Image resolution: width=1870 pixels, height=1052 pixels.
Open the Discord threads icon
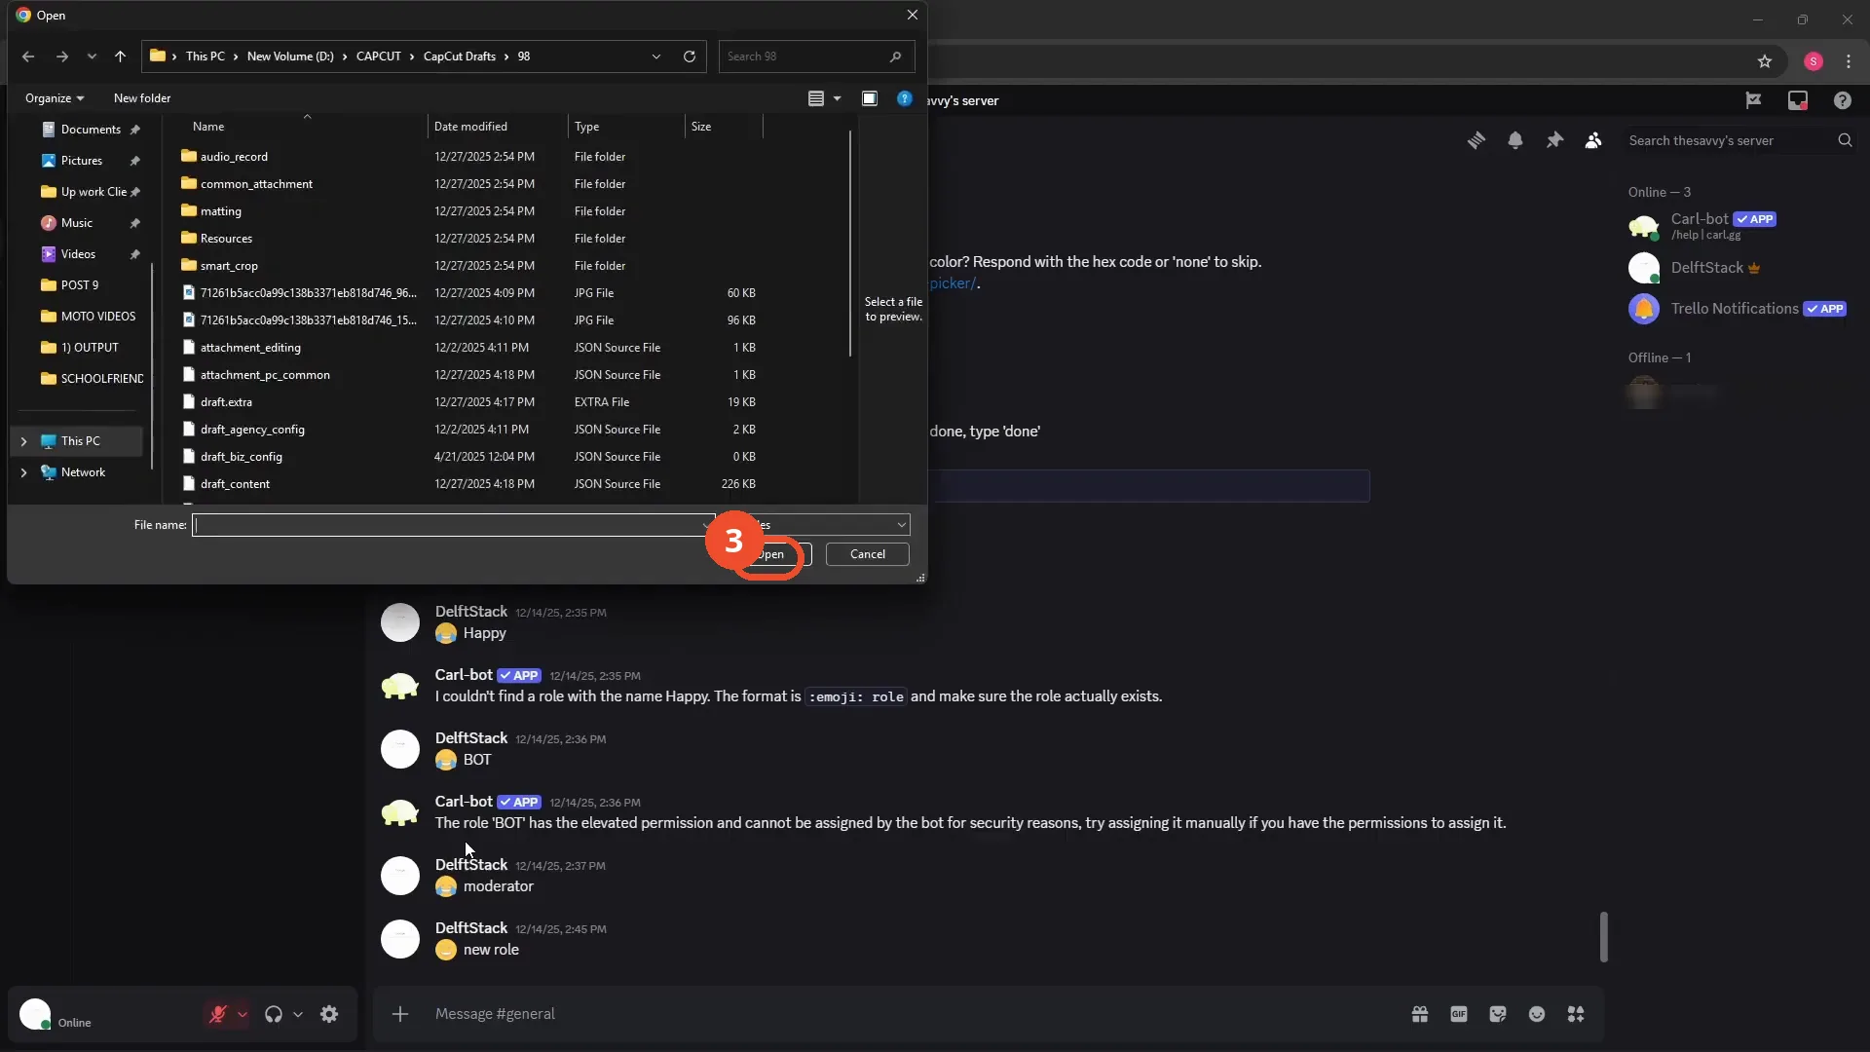1477,140
